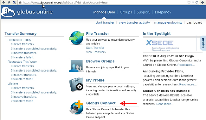
Task: Click Read more about XSEDE13
Action: 186,65
